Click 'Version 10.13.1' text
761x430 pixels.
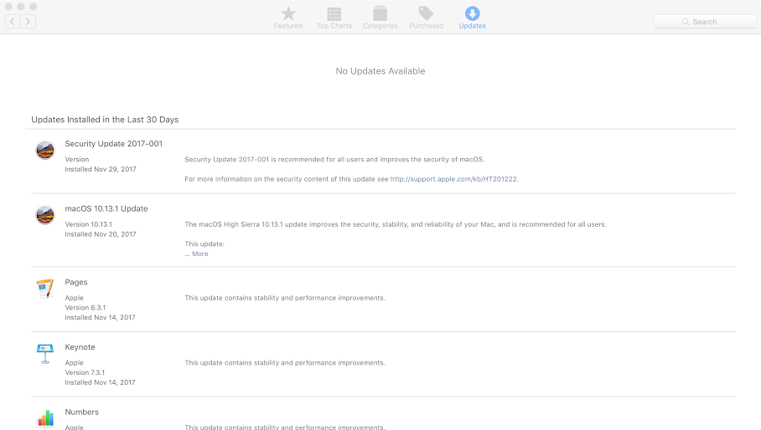88,224
